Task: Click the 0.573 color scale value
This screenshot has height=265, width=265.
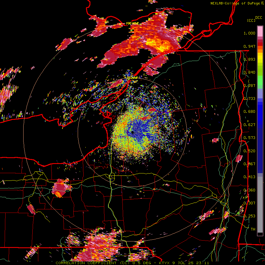Action: coord(249,138)
